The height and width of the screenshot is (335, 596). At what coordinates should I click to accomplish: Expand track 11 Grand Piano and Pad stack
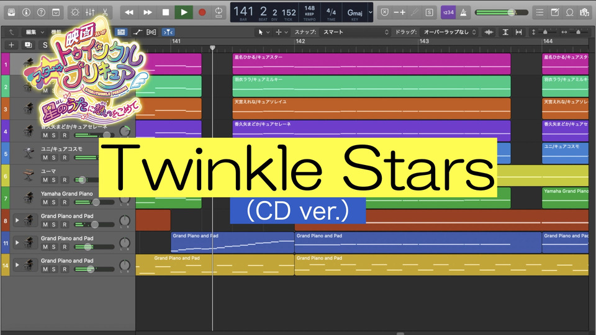[17, 243]
